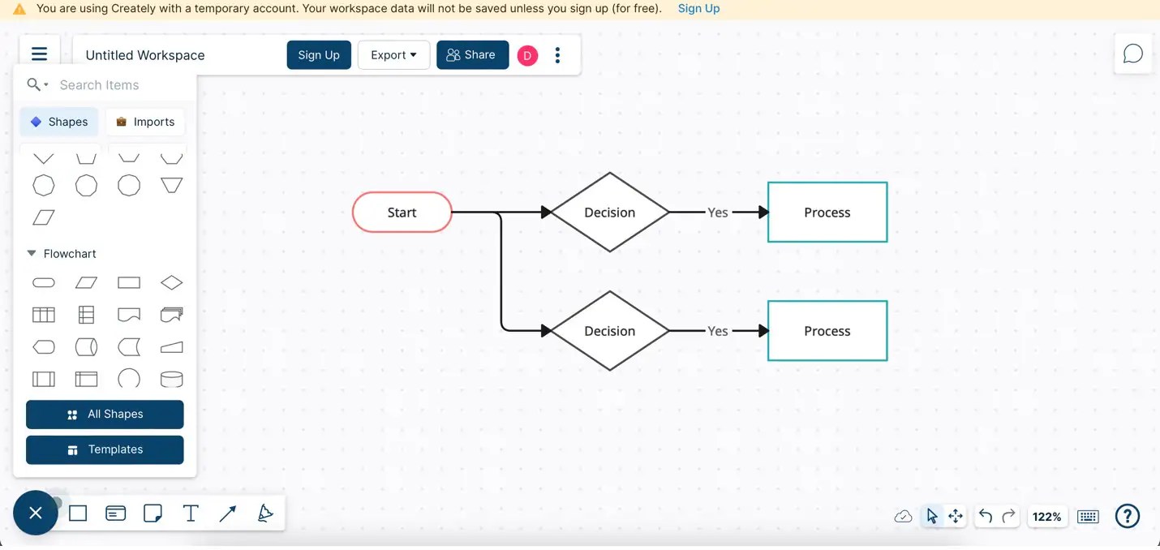This screenshot has width=1160, height=550.
Task: Click the Undo icon
Action: click(985, 516)
